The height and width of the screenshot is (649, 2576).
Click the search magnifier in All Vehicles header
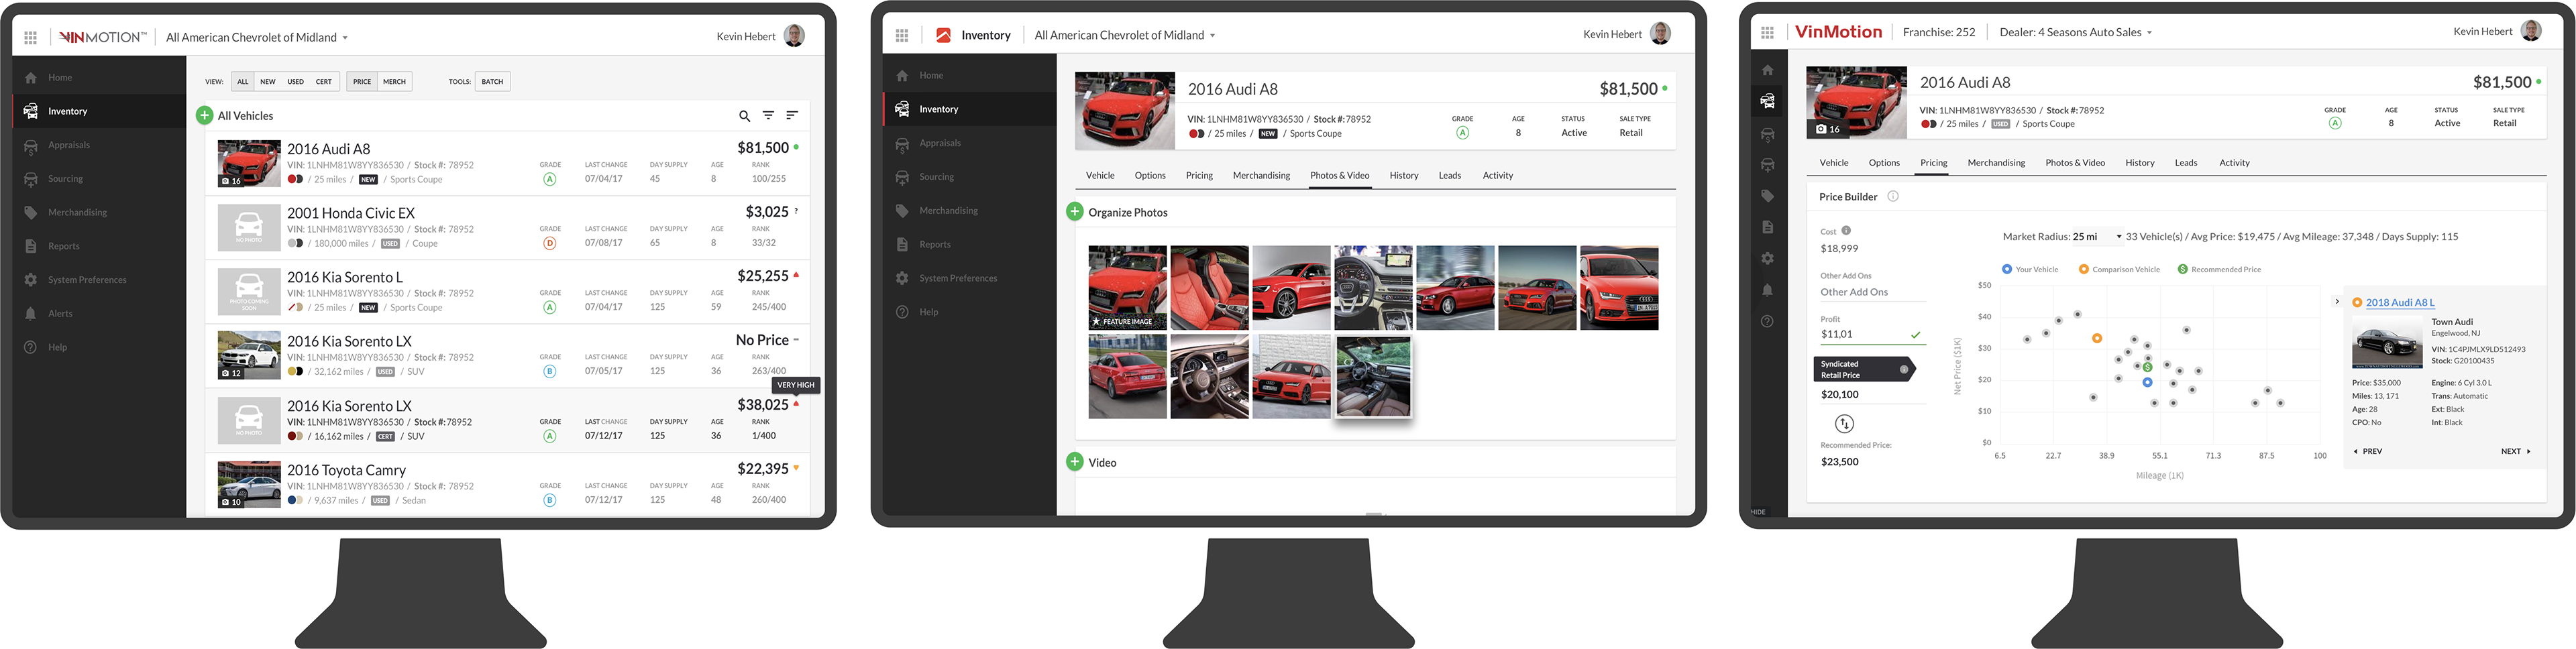coord(744,116)
